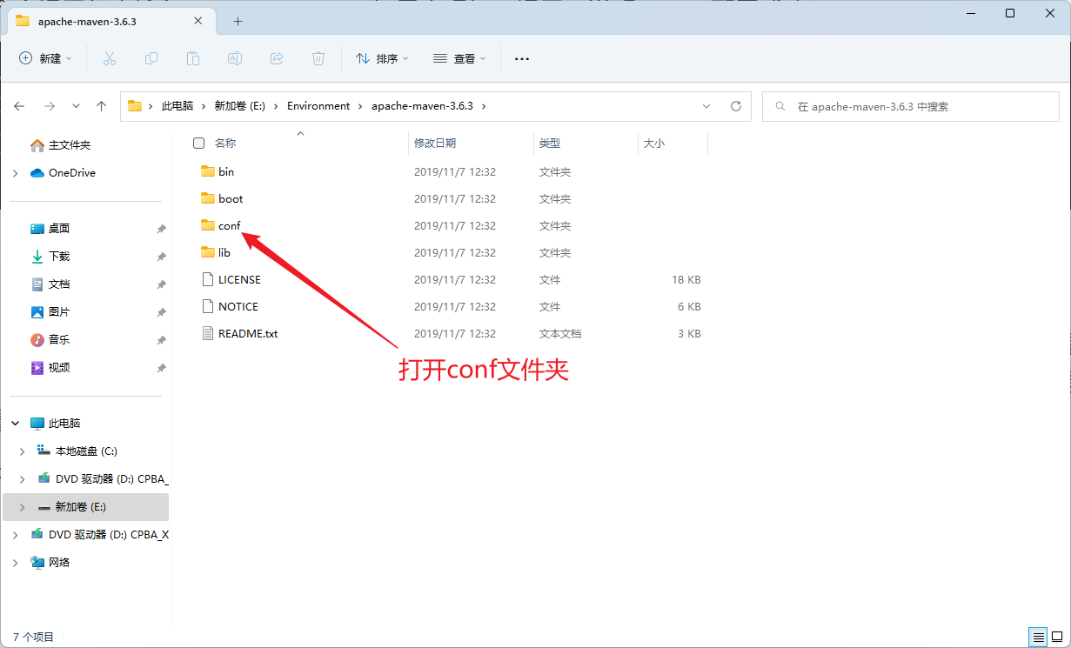The width and height of the screenshot is (1071, 648).
Task: Click the Rename icon in toolbar
Action: 235,58
